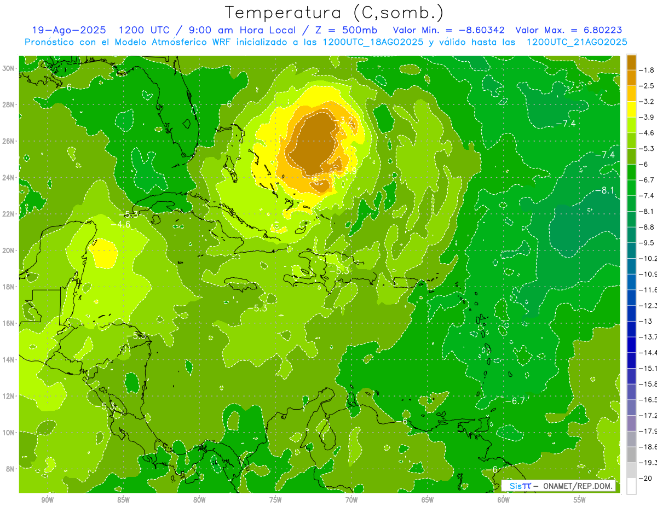Viewport: 657px width, 507px height.
Task: Click the "14N" latitude axis label
Action: tap(9, 359)
